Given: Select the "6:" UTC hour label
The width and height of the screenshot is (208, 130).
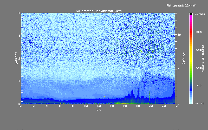Looking at the screenshot, I should pos(60,106).
